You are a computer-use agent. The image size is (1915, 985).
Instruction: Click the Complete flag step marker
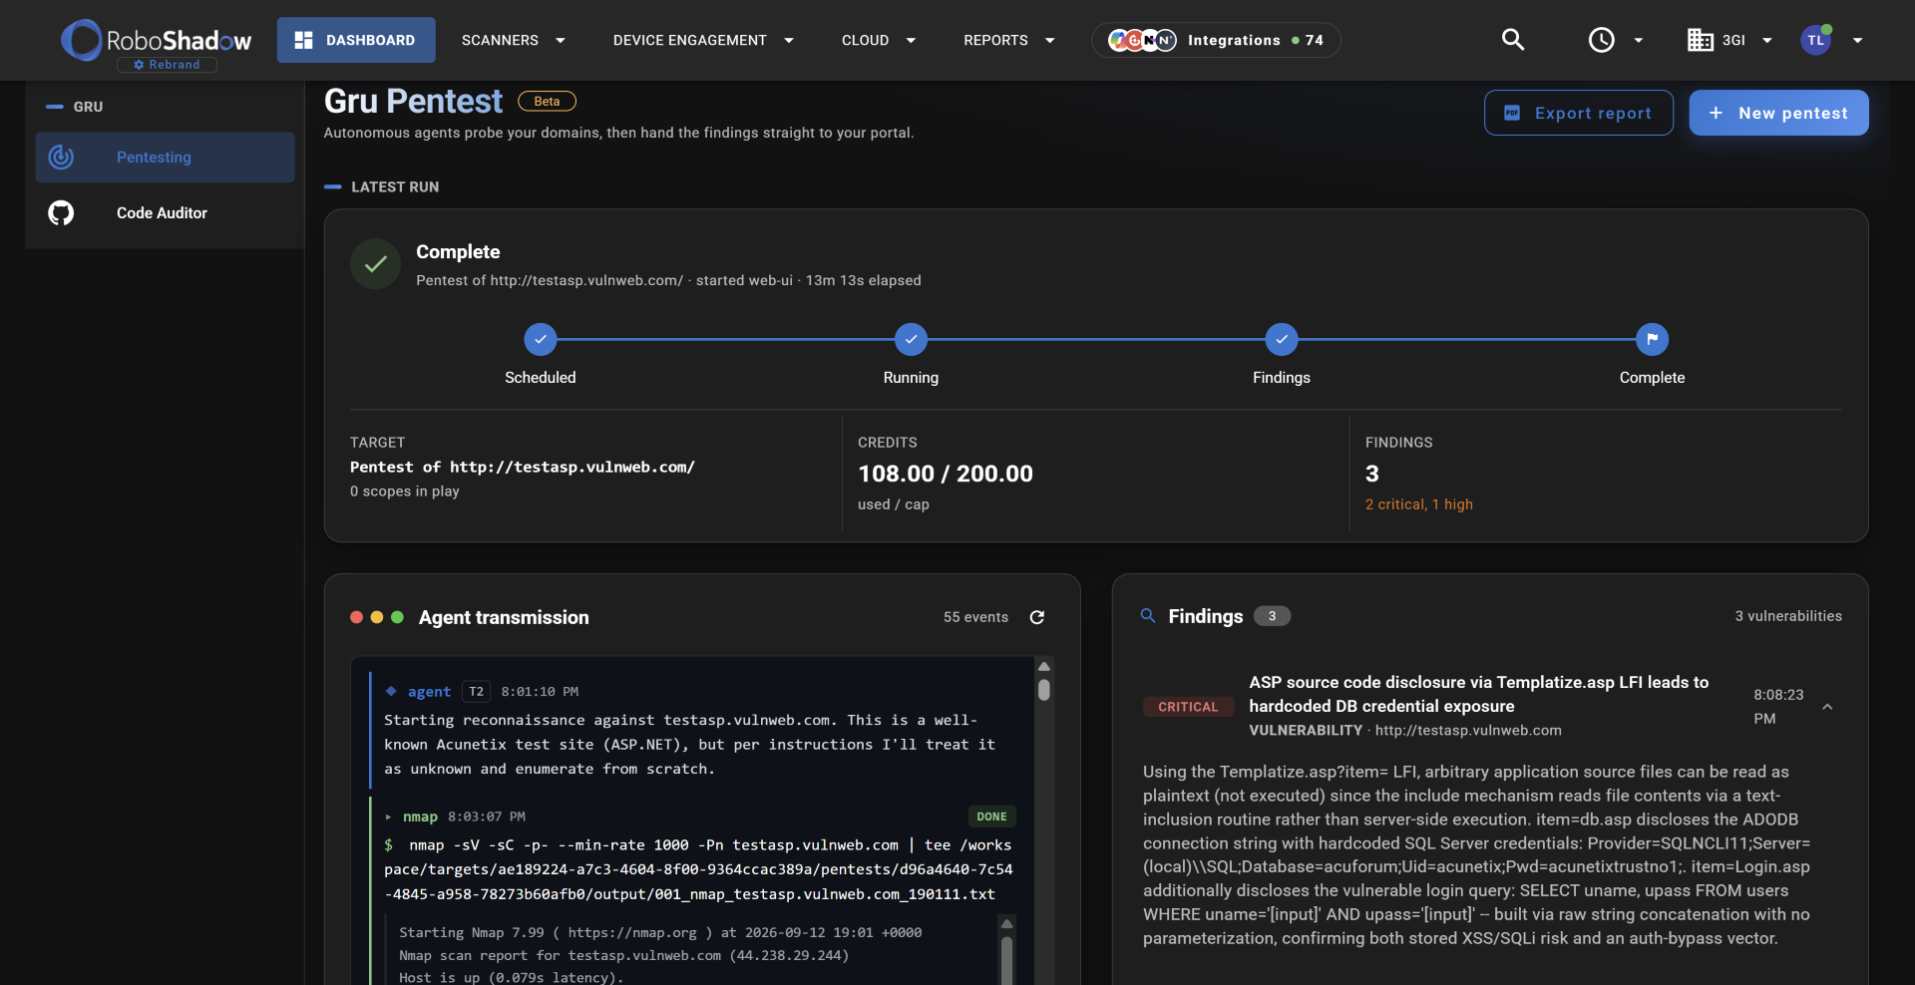click(x=1652, y=339)
